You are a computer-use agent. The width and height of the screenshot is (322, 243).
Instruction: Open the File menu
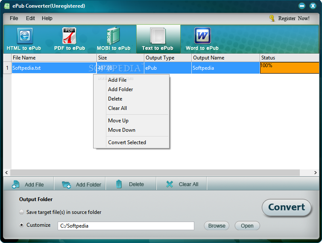14,18
